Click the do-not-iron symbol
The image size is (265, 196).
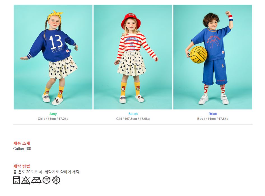click(36, 180)
